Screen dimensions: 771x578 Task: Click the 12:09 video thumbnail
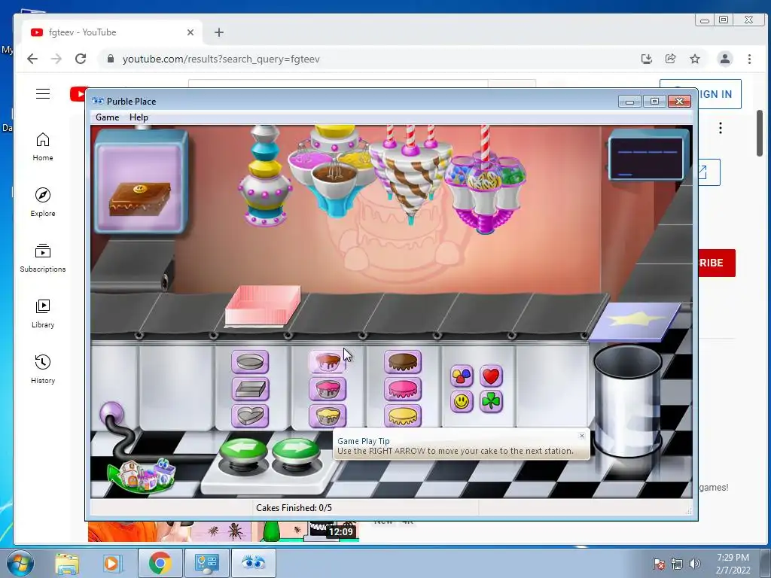click(x=224, y=532)
